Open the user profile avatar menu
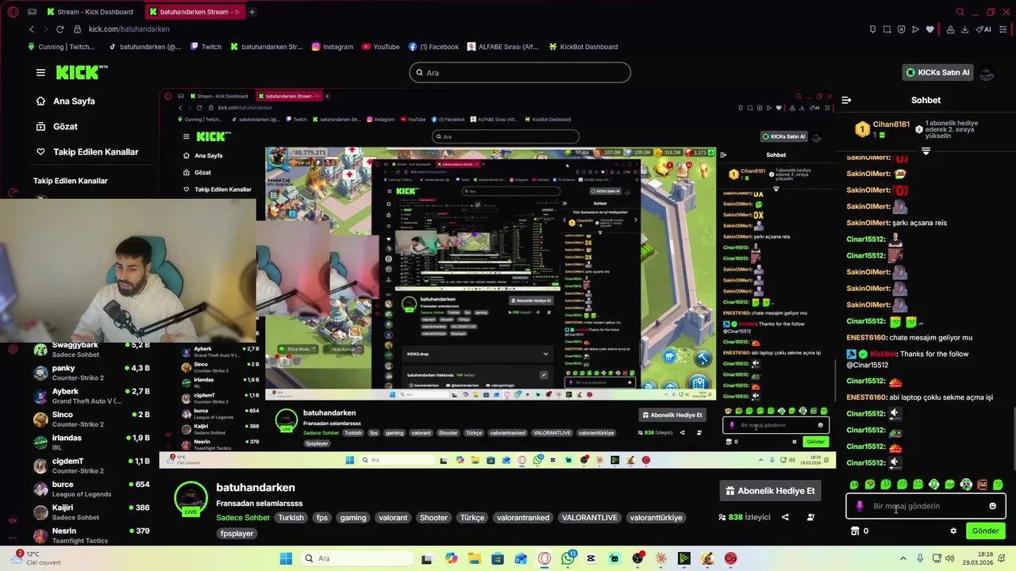1016x571 pixels. tap(987, 73)
